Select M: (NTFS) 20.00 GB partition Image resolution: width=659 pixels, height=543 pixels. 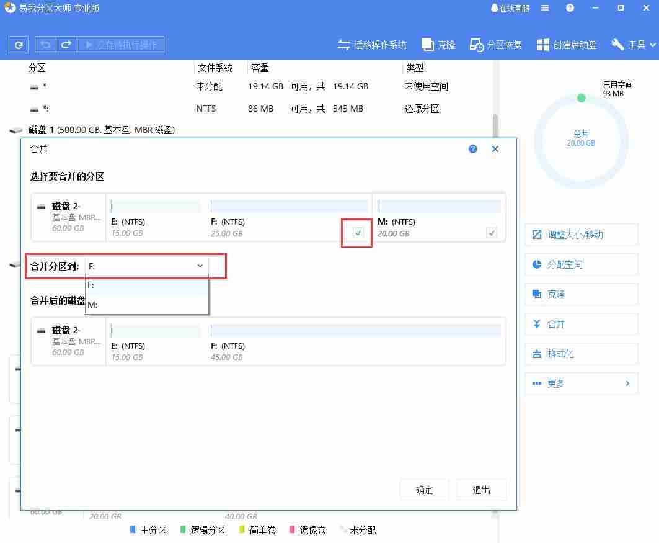[439, 218]
